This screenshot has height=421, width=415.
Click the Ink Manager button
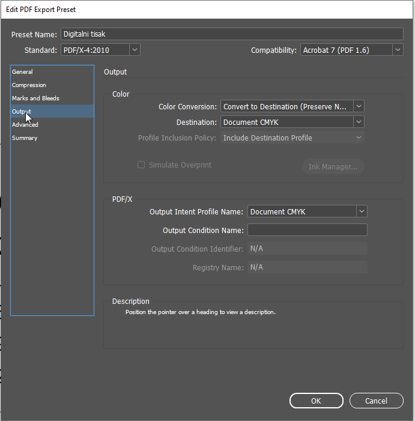click(x=333, y=166)
